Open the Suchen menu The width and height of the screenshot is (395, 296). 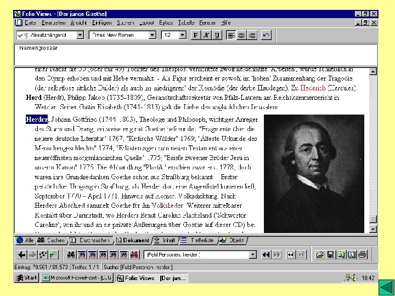[125, 22]
